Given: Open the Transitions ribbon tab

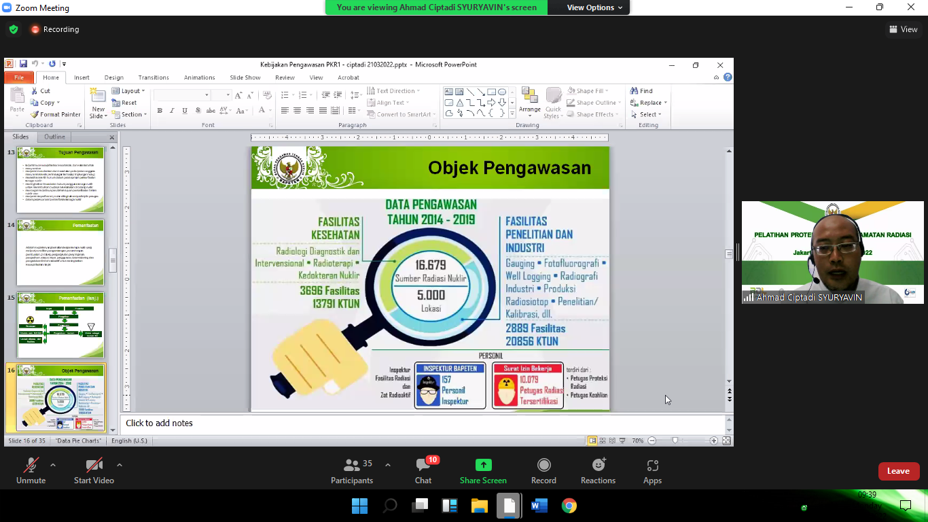Looking at the screenshot, I should (x=154, y=77).
